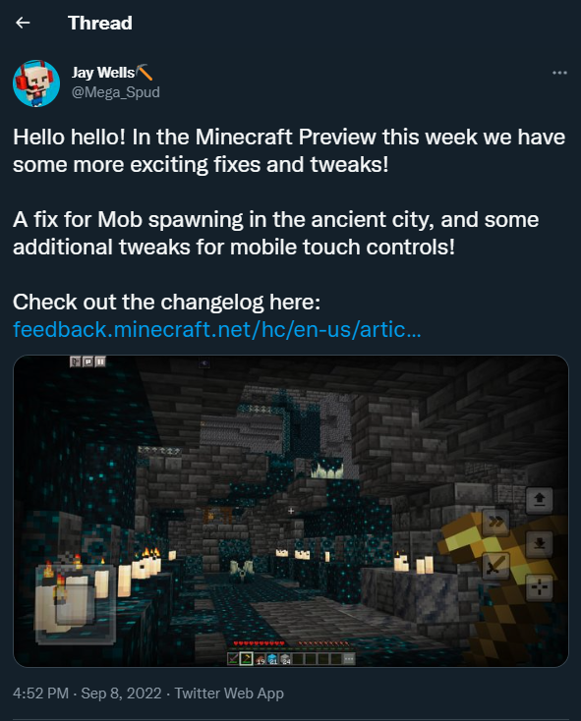The height and width of the screenshot is (721, 581).
Task: Tap the sprint double-chevron touch button
Action: coord(495,522)
